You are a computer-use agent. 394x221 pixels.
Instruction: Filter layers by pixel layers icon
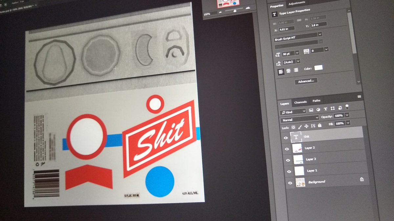tap(311, 110)
